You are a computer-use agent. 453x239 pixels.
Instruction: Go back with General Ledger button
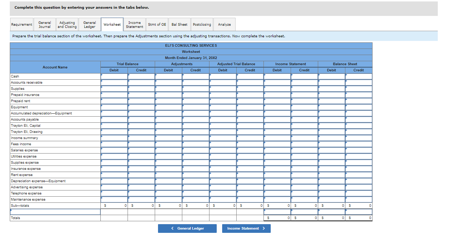click(187, 228)
